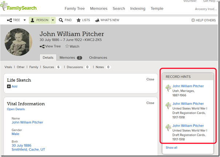Click the Volunteer link
This screenshot has width=220, height=157.
[x=190, y=1]
